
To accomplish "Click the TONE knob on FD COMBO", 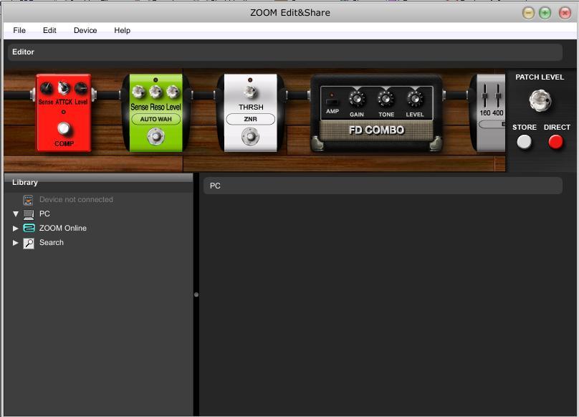I will pos(386,99).
